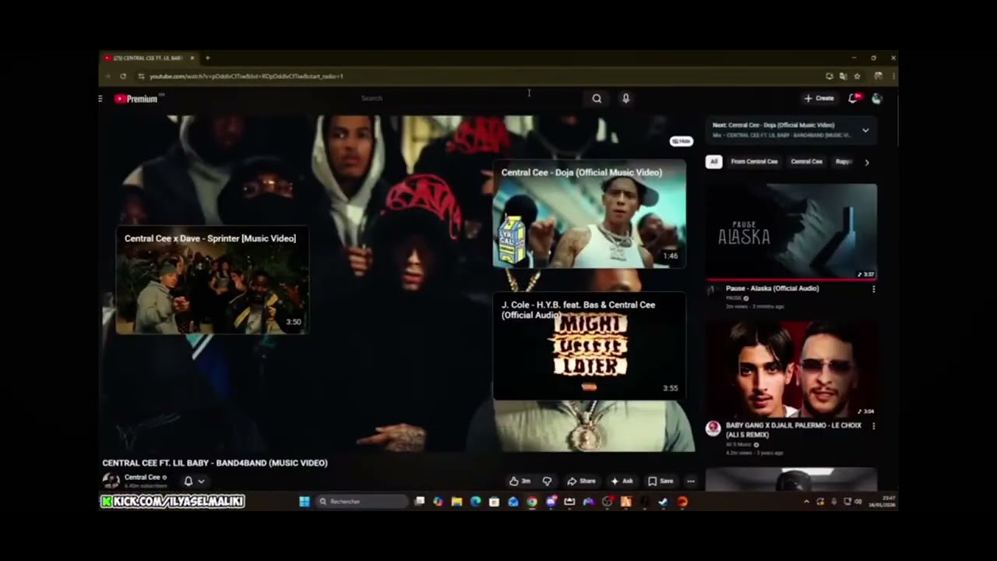The height and width of the screenshot is (561, 997).
Task: Reload the page in browser
Action: click(x=123, y=76)
